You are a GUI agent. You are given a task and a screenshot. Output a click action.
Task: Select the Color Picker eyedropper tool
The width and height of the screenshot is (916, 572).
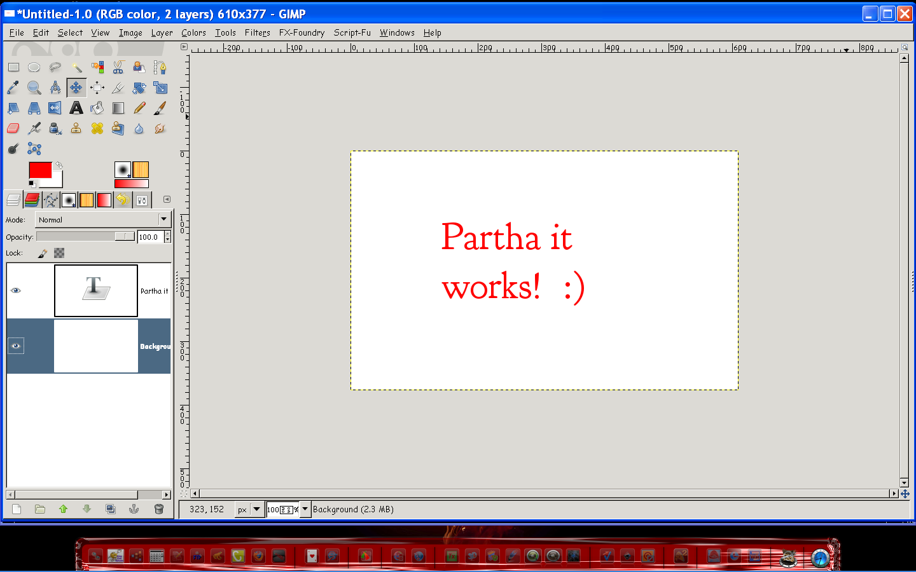tap(13, 88)
